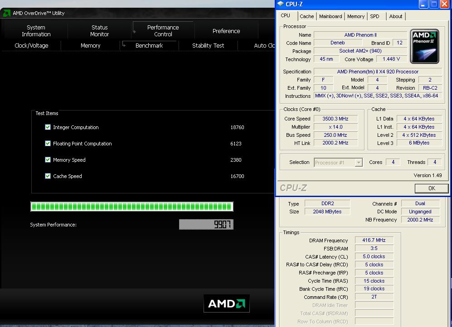The height and width of the screenshot is (327, 452).
Task: Click the Level 3 cache value 6 MBytes
Action: pyautogui.click(x=419, y=143)
